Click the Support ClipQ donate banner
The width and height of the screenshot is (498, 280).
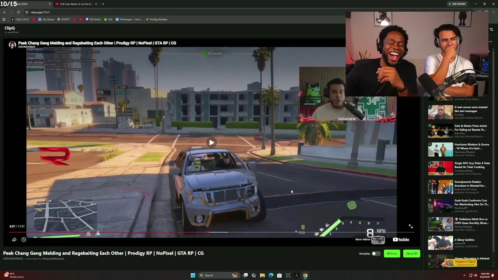pos(461,262)
